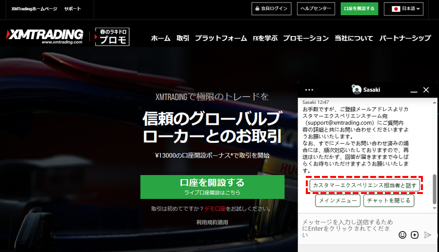Open the サポート link
Viewport: 439px width, 252px height.
[x=73, y=9]
